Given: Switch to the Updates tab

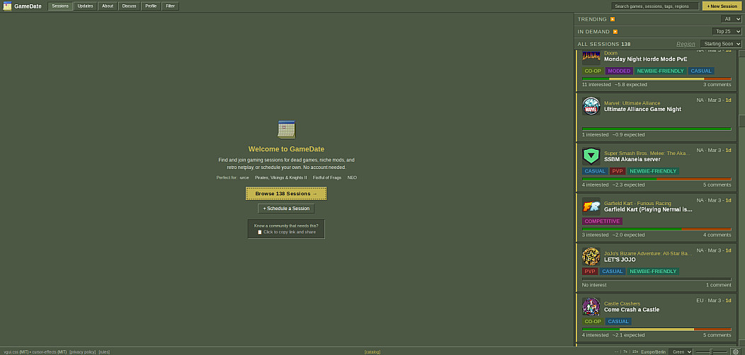Looking at the screenshot, I should click(x=85, y=6).
